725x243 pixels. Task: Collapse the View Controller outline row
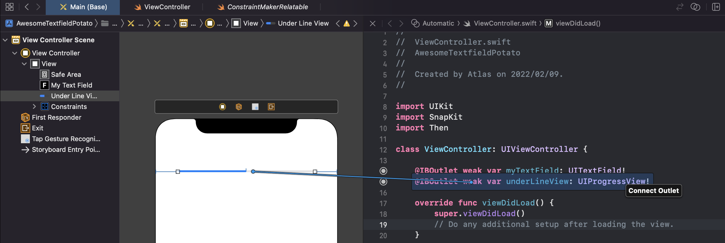[15, 53]
